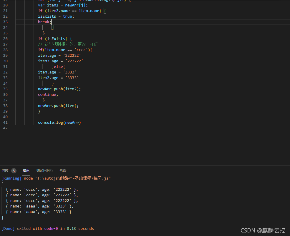Click newArr.push(item2) on line 35
290x236 pixels.
[x=59, y=89]
